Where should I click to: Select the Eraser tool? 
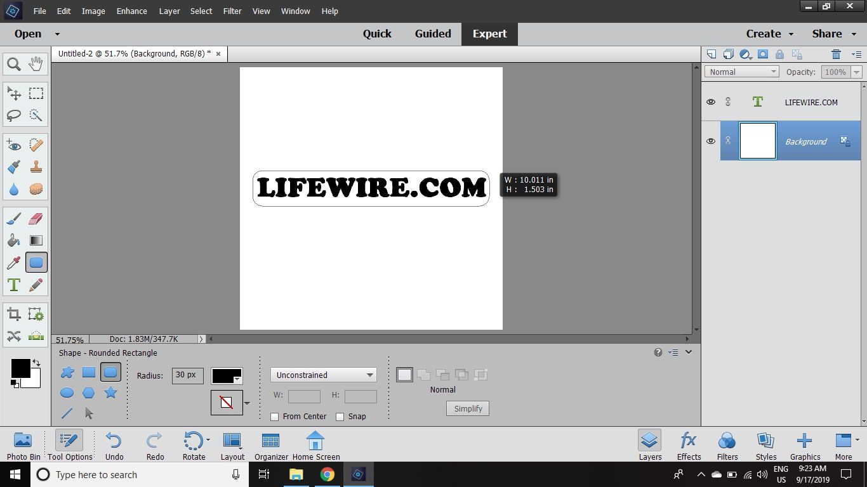click(x=36, y=219)
